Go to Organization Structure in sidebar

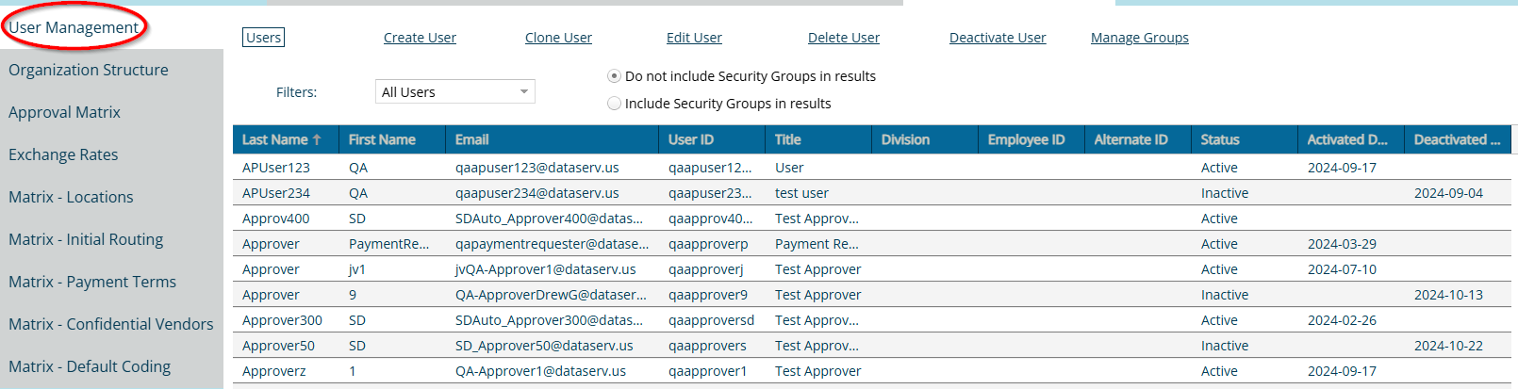(x=89, y=70)
